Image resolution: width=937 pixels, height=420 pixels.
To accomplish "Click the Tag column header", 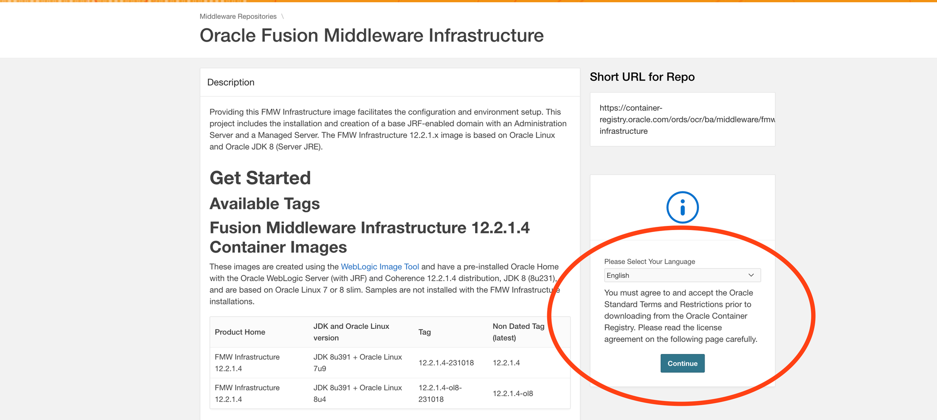I will click(424, 332).
